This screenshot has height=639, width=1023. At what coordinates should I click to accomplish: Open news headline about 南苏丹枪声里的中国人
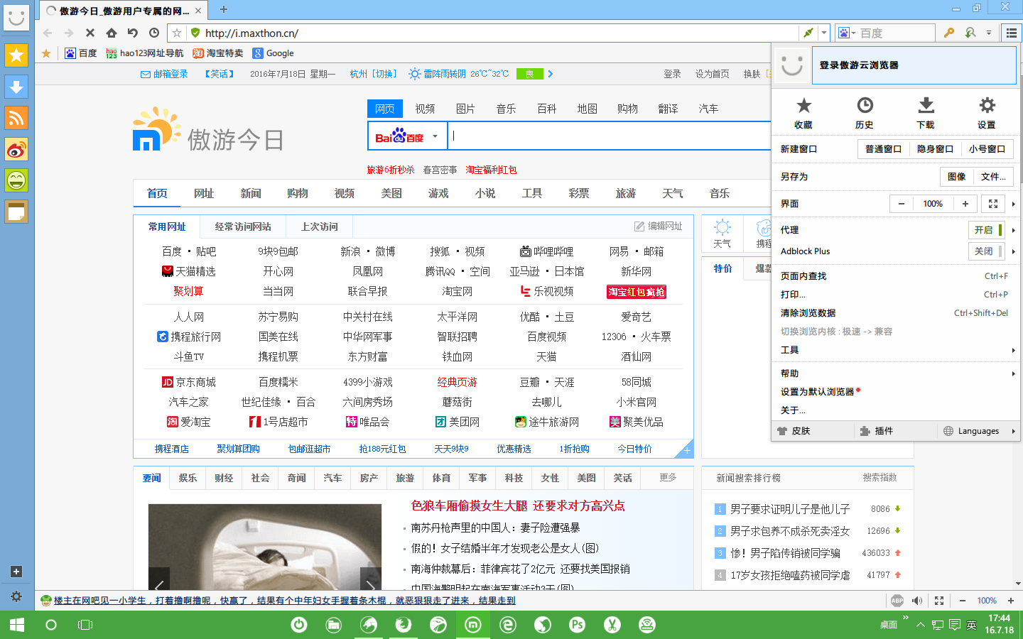coord(495,528)
